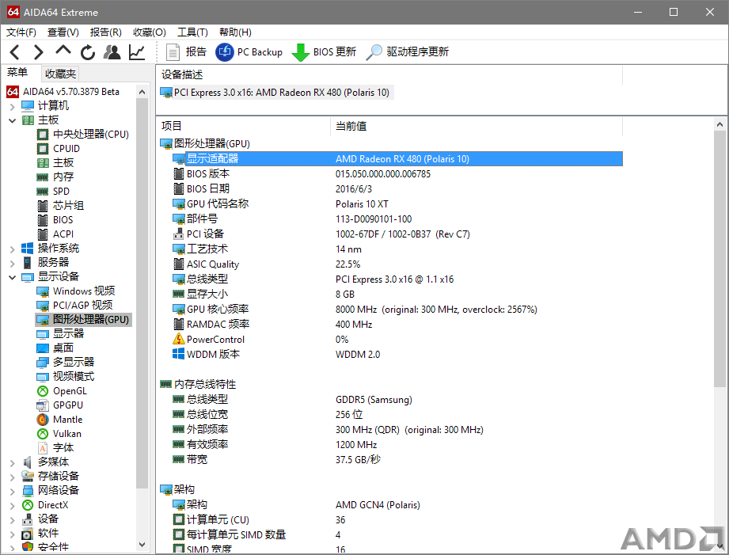This screenshot has width=729, height=555.
Task: Open the 报告(R) menu
Action: pos(106,32)
